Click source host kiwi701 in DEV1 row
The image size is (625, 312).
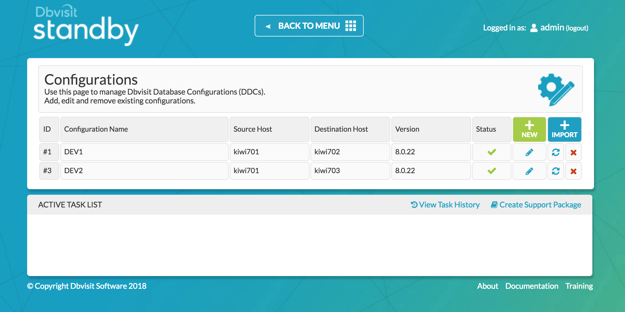pos(269,152)
